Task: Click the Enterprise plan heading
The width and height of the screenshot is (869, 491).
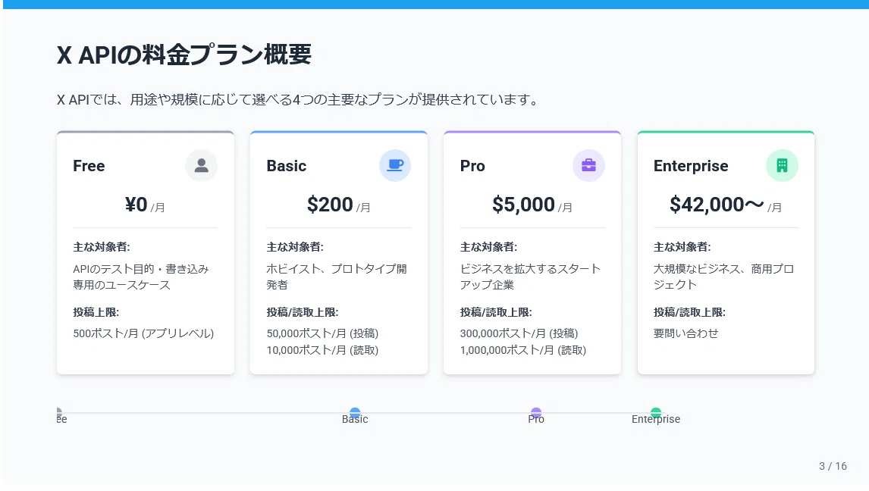Action: [691, 165]
